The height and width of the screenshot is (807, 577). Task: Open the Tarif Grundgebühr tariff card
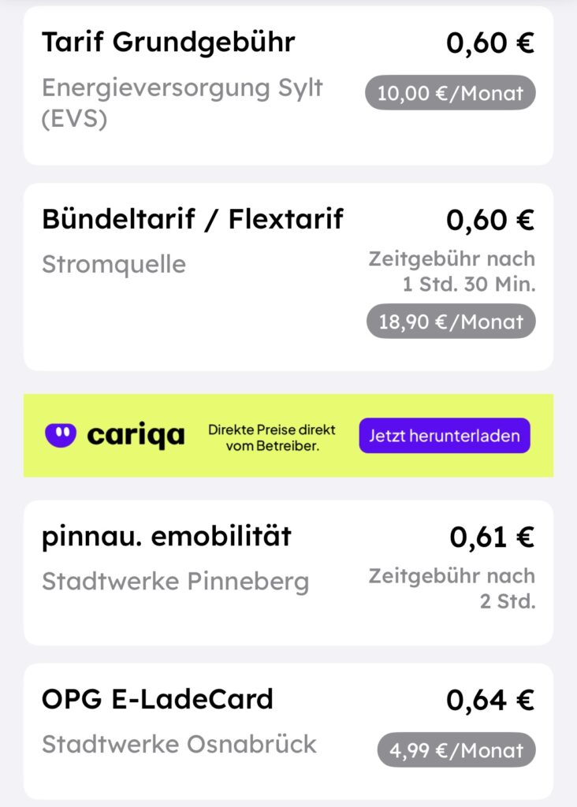(288, 85)
